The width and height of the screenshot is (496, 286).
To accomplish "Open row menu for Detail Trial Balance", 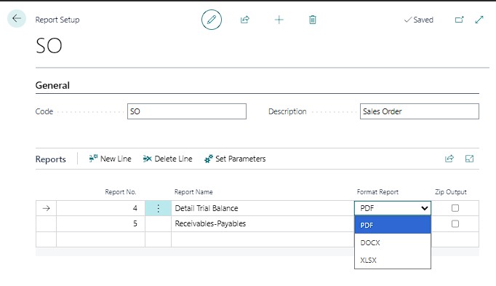I will point(158,208).
